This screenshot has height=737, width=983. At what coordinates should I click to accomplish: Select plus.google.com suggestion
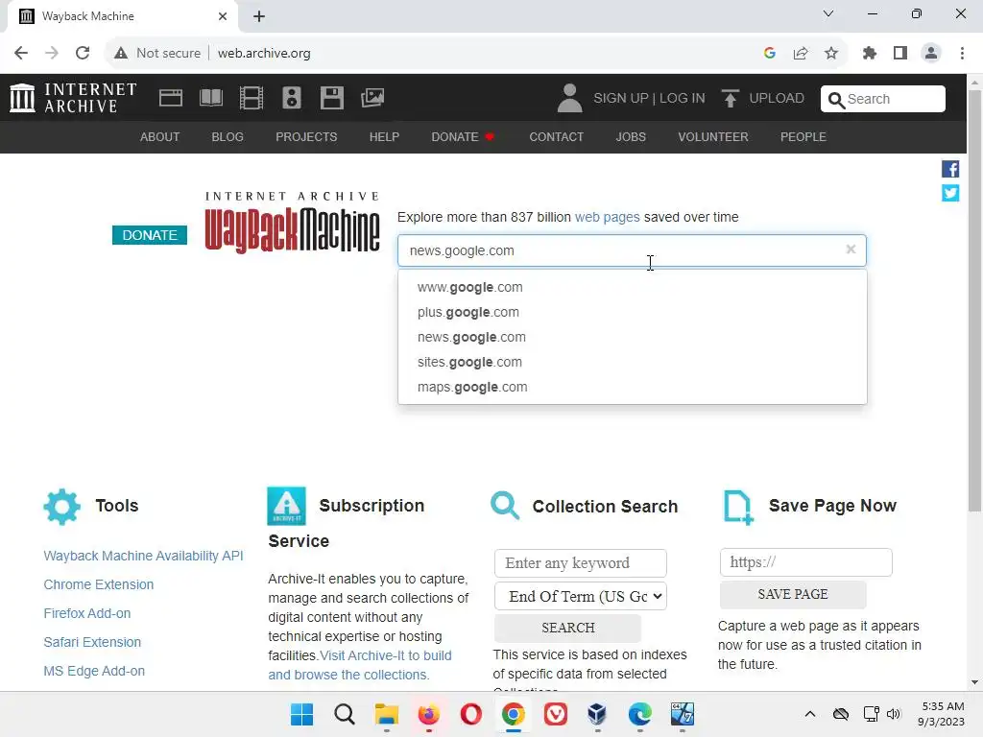click(632, 312)
